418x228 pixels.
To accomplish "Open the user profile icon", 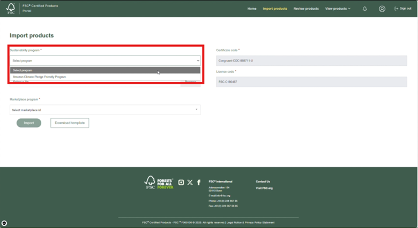I will (x=382, y=9).
